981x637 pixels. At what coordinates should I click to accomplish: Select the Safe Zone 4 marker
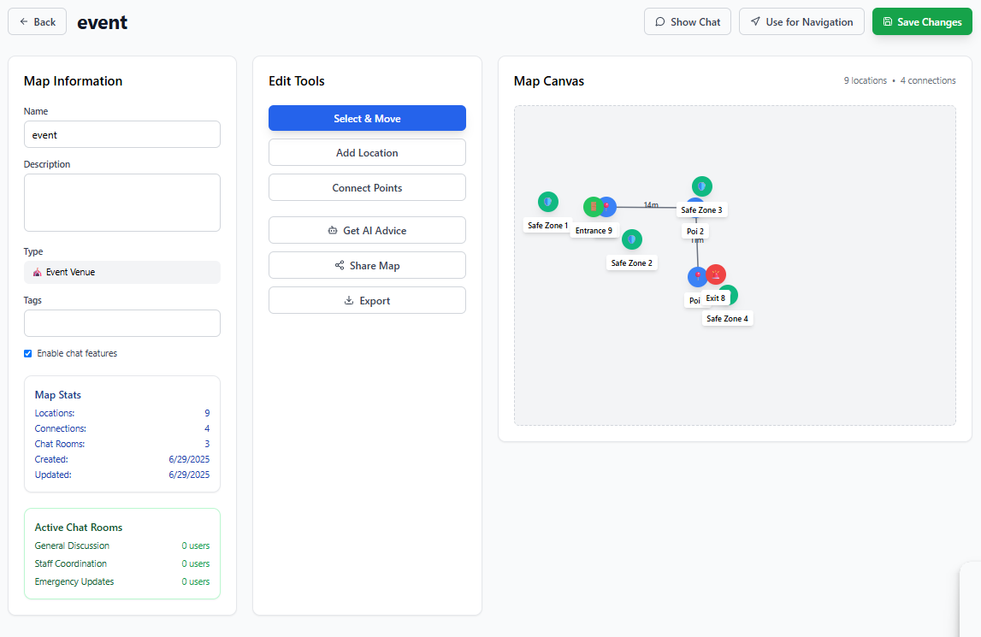[x=730, y=295]
